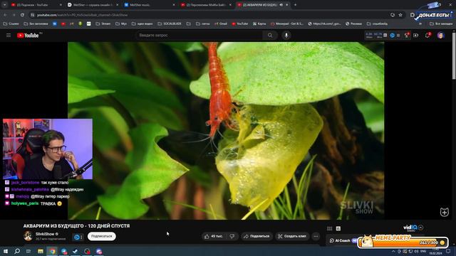Collapse the vidIQ panel chevron
This screenshot has width=456, height=256.
[421, 228]
